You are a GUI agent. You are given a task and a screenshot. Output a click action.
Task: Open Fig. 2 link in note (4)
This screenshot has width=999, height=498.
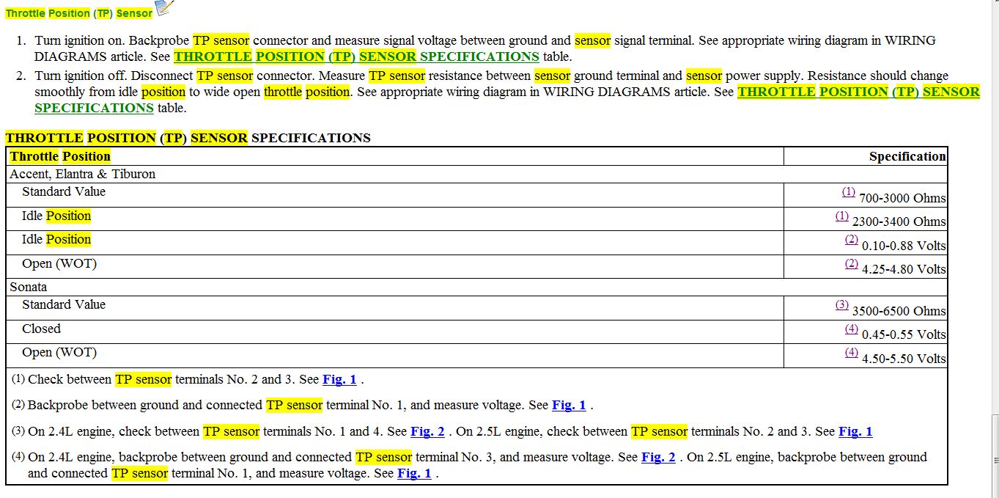[x=658, y=457]
